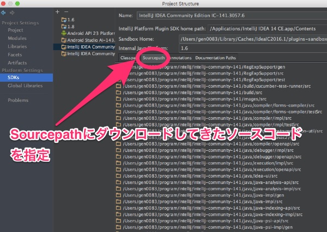Open the Documentation Paths tab
Screen dimensions: 327x232
pos(215,58)
